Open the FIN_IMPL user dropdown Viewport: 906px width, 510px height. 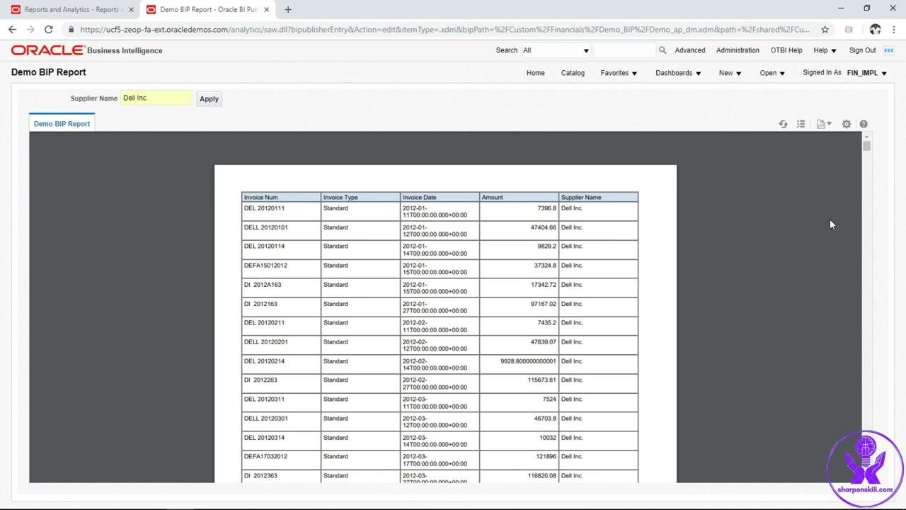tap(867, 73)
